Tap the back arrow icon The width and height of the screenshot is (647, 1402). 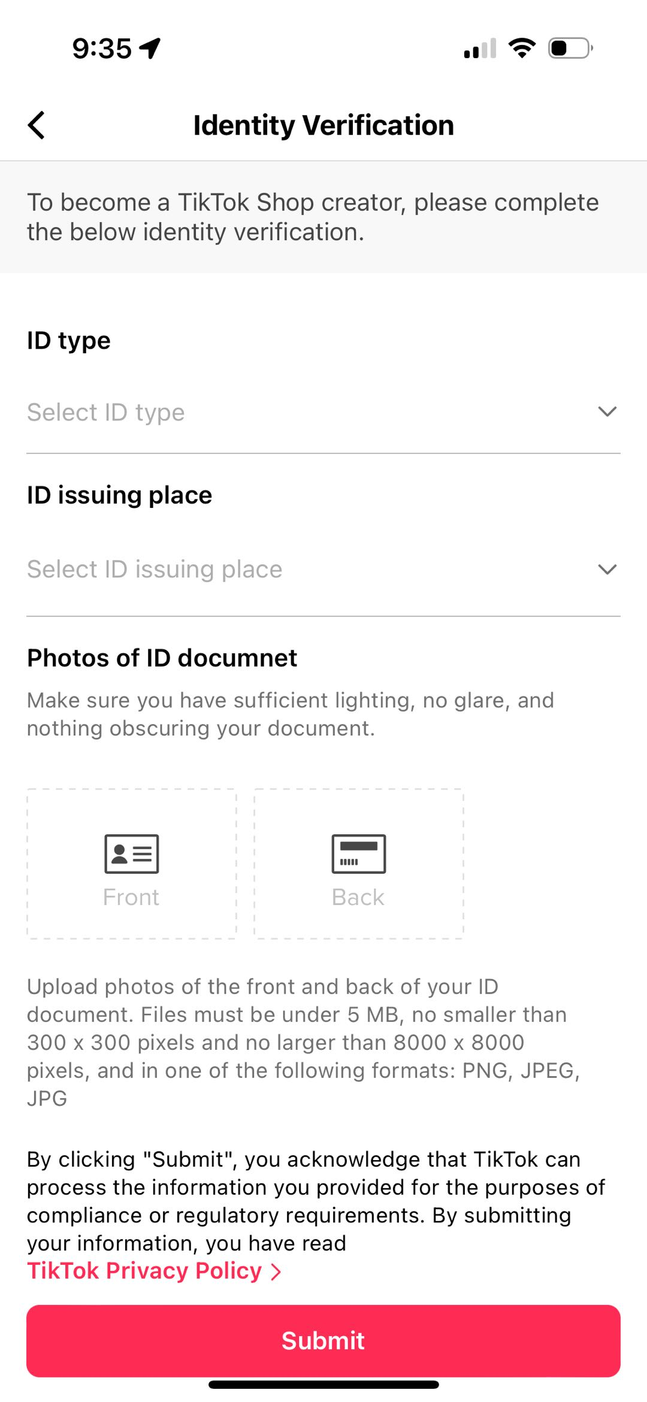pyautogui.click(x=37, y=125)
